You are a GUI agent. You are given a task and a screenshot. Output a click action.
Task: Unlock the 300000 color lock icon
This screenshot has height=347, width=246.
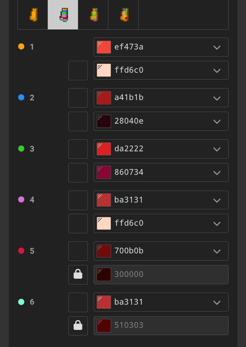pyautogui.click(x=78, y=275)
